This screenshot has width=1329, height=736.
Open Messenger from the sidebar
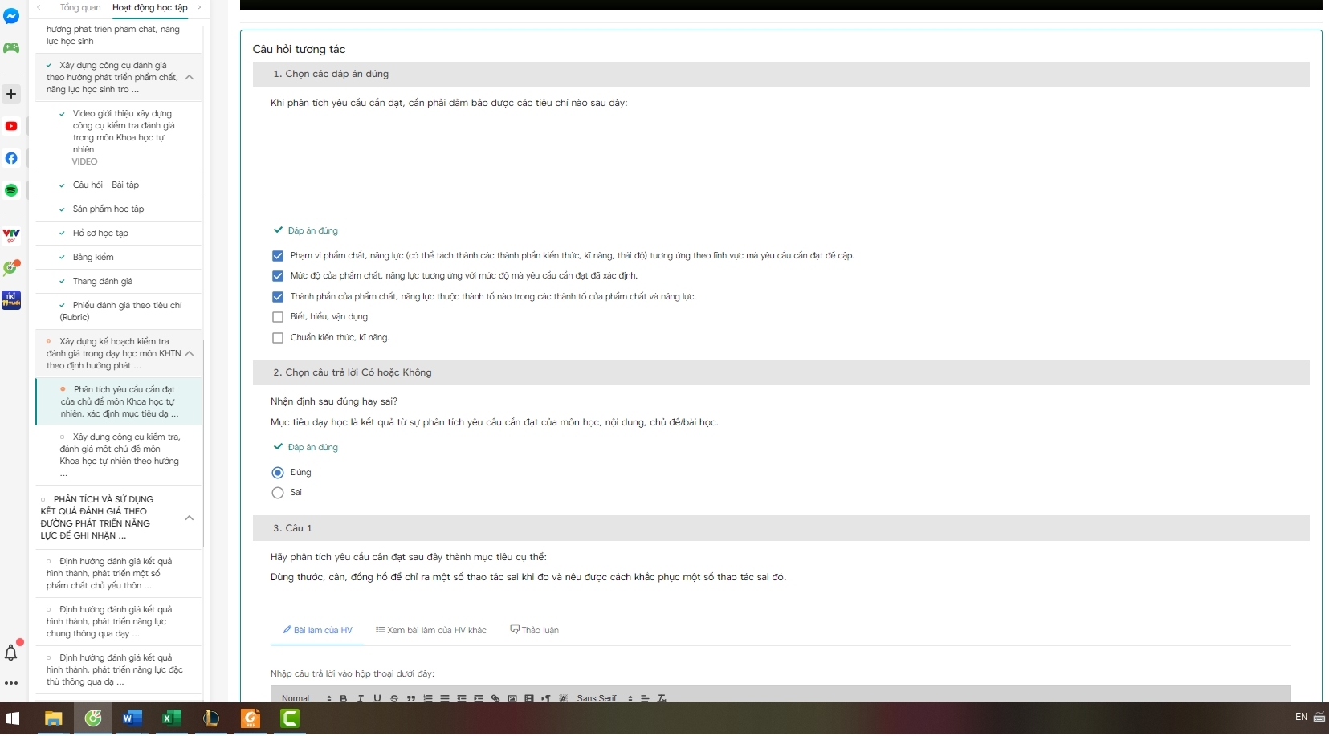(x=11, y=16)
